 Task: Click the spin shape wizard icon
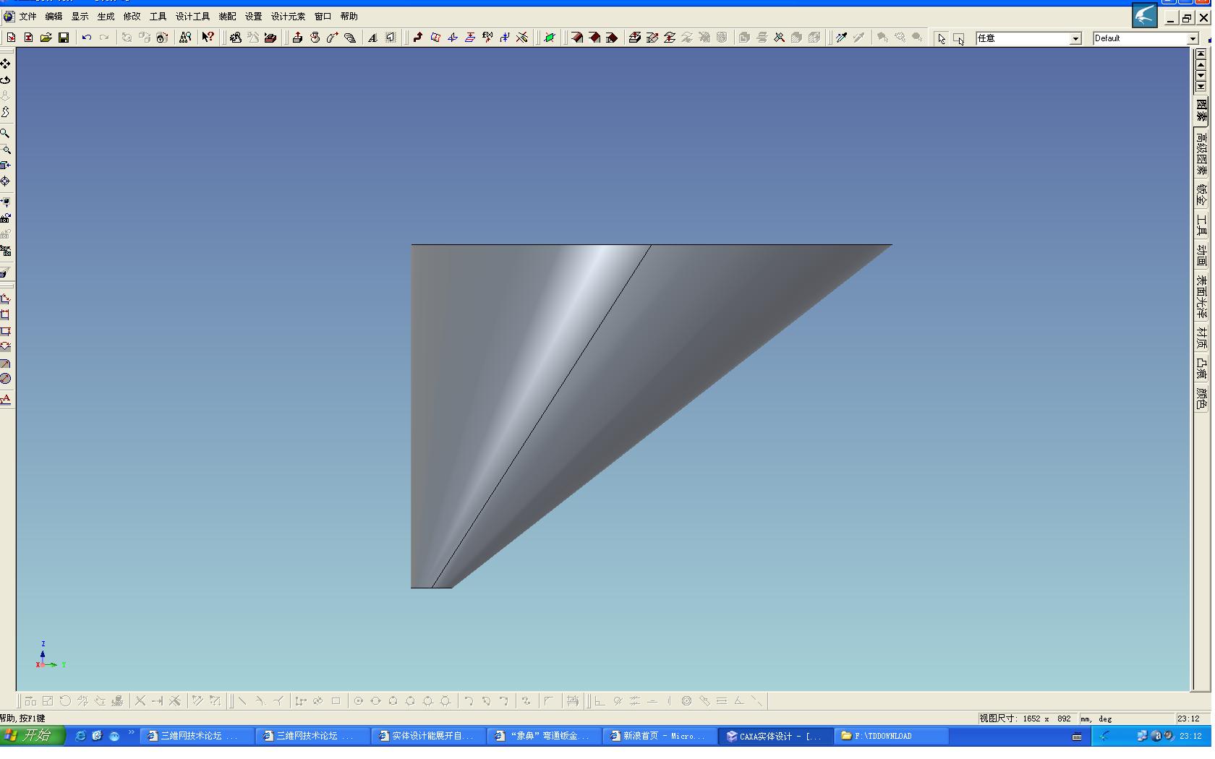tap(315, 38)
